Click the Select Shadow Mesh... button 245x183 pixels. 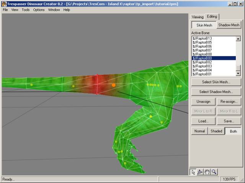click(x=216, y=92)
